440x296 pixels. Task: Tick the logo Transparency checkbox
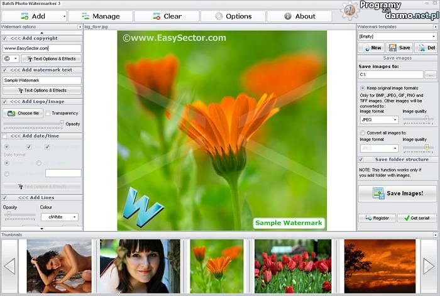click(x=47, y=113)
